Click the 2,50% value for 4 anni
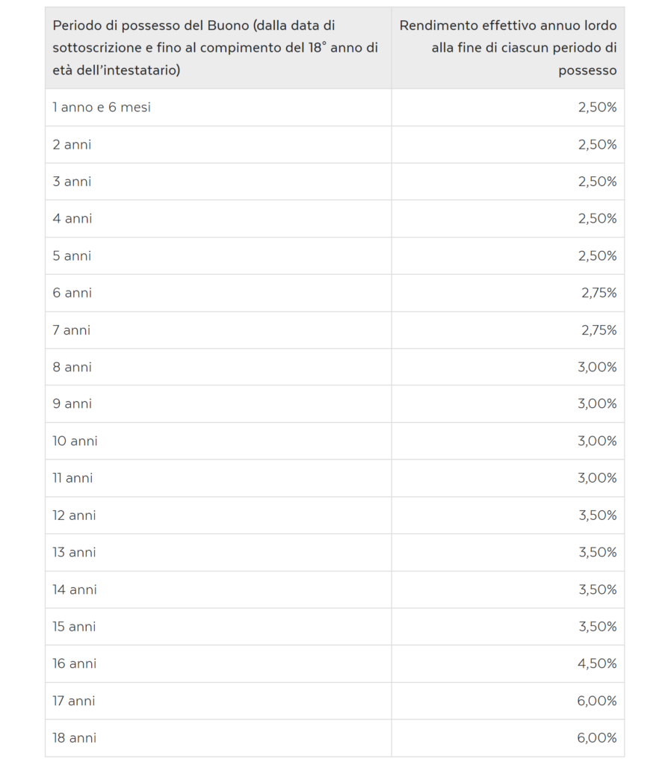The height and width of the screenshot is (765, 665). tap(597, 219)
